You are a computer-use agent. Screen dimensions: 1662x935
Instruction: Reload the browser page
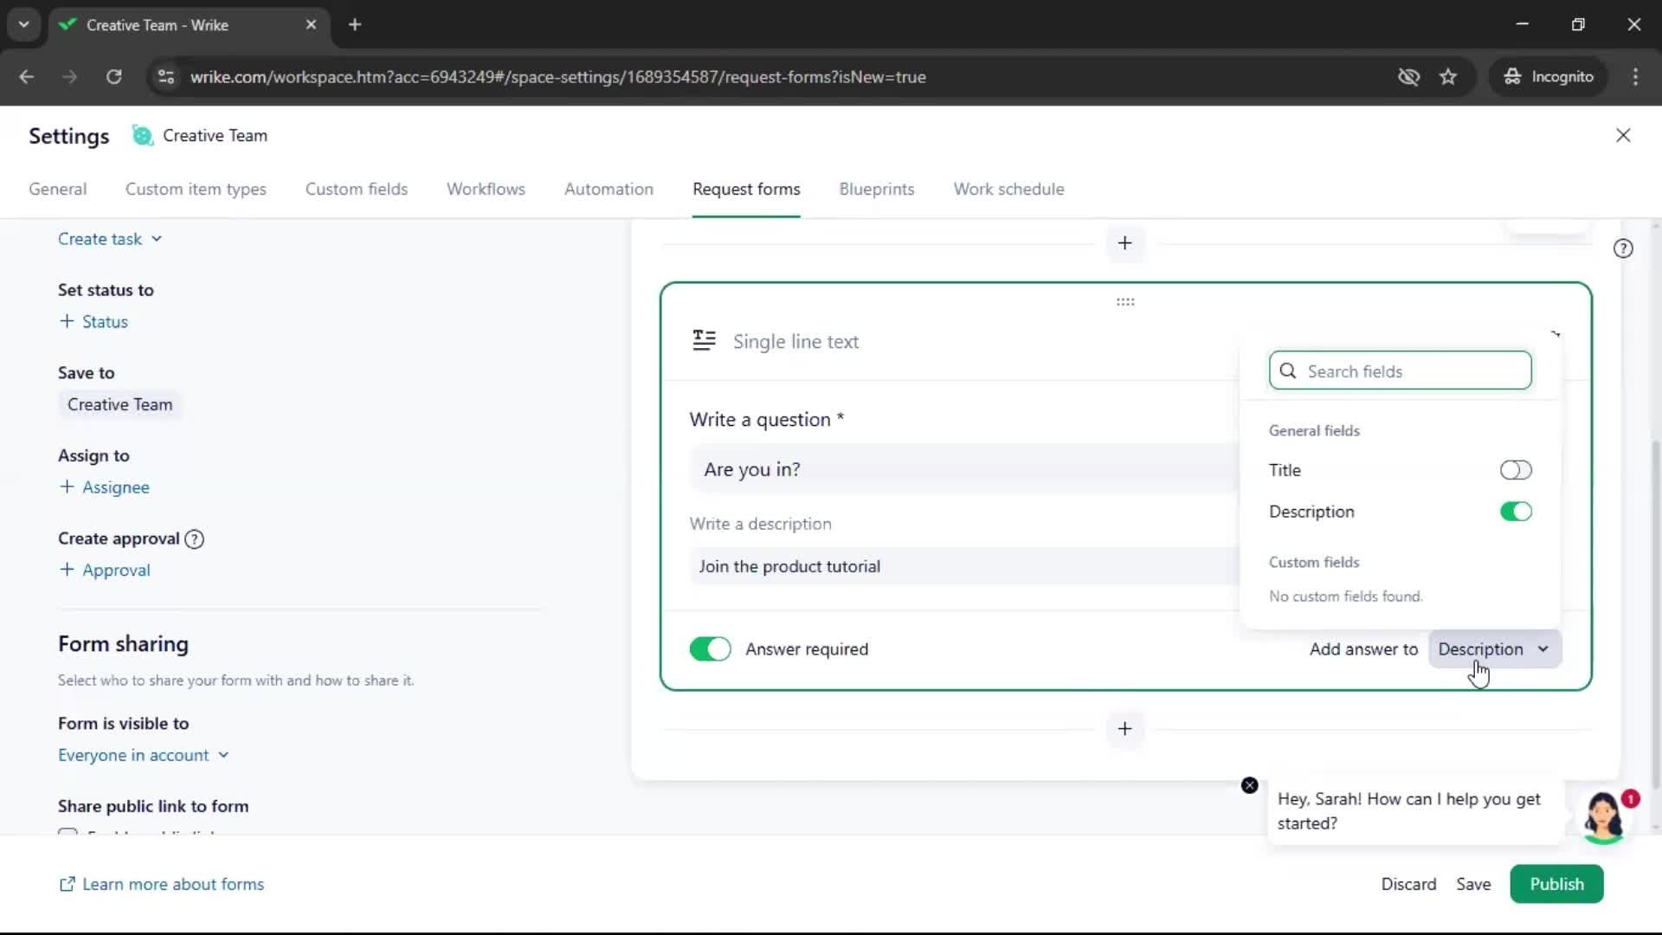coord(113,76)
